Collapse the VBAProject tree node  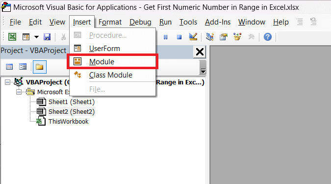(7, 82)
